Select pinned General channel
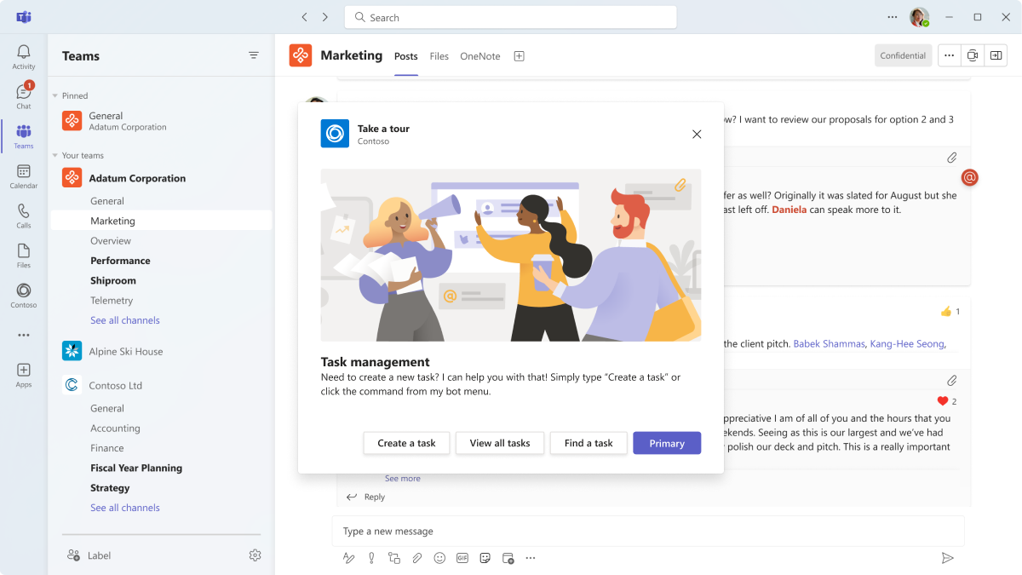 click(161, 121)
